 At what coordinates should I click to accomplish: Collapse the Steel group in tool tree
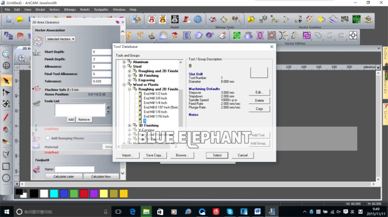pos(124,66)
